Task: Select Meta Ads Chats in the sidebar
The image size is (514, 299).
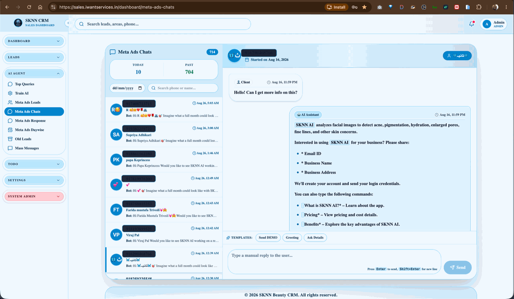Action: tap(34, 112)
